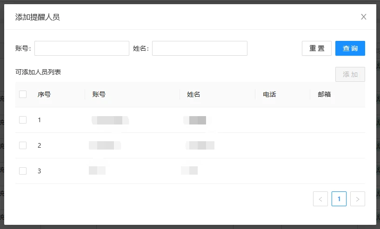Viewport: 380px width, 229px height.
Task: Toggle the select-all checkbox in table header
Action: pos(23,94)
